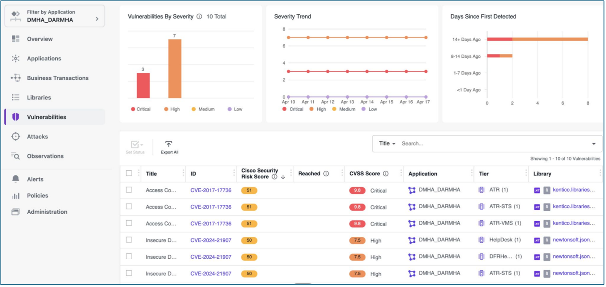Image resolution: width=606 pixels, height=287 pixels.
Task: Click the Search input field
Action: [493, 144]
